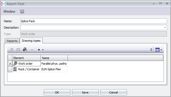Sort by the Name column header
171x97 pixels.
point(54,58)
